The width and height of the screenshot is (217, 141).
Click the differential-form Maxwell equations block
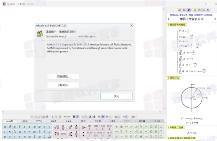tap(189, 38)
